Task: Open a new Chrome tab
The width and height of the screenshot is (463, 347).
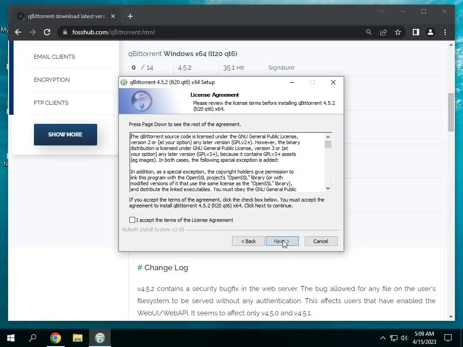Action: [x=130, y=16]
